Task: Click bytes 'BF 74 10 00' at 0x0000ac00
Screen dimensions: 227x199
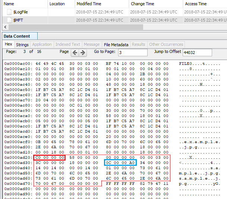Action: [x=120, y=63]
